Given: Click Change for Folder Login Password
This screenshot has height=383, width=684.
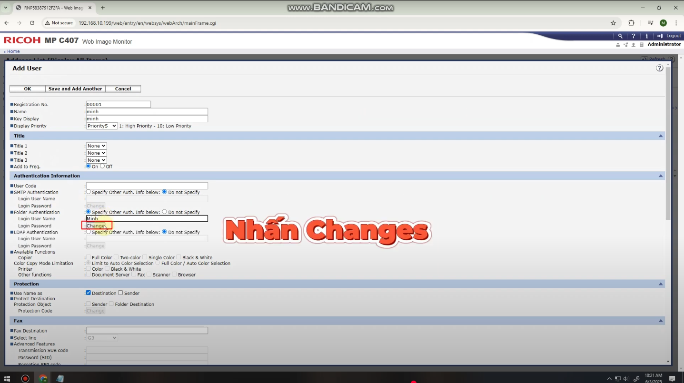Looking at the screenshot, I should click(x=96, y=226).
